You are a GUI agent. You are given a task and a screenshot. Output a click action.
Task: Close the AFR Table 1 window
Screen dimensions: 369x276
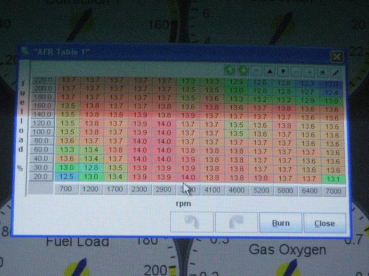click(336, 57)
